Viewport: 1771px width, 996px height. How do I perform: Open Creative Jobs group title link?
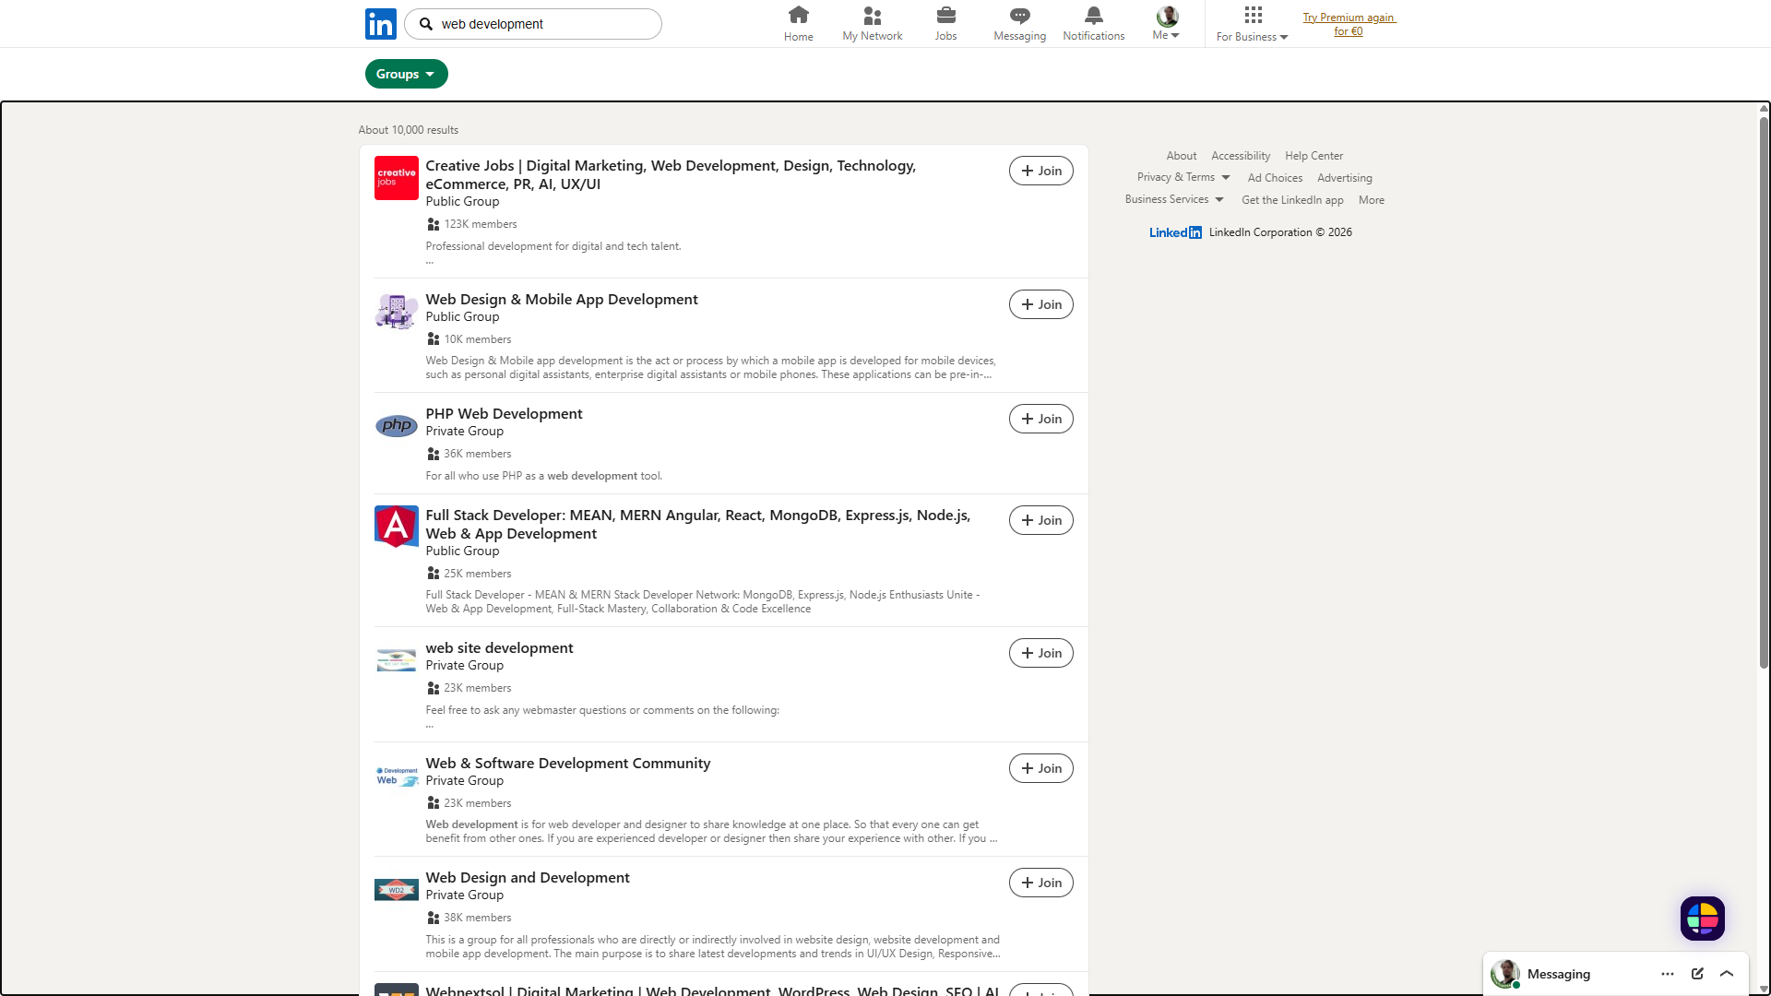pos(671,174)
